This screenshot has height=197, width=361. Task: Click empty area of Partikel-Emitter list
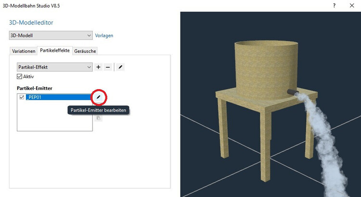click(x=55, y=116)
